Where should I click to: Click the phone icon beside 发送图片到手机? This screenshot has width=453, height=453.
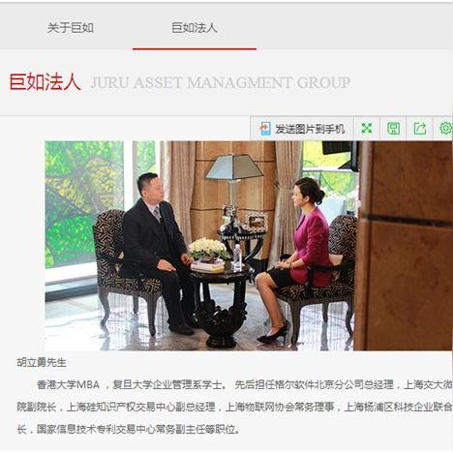pyautogui.click(x=265, y=129)
